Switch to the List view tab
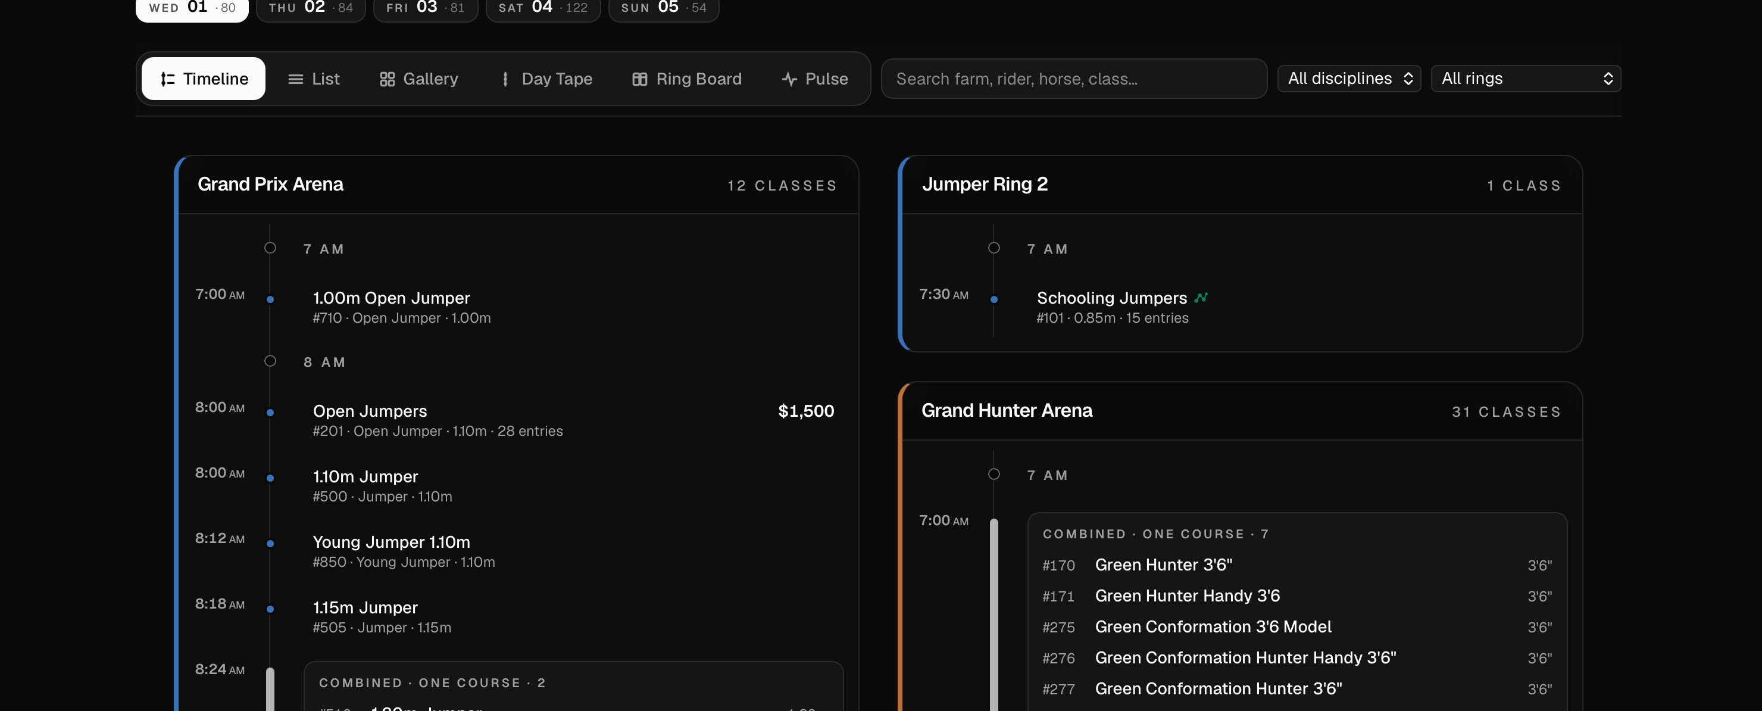The width and height of the screenshot is (1762, 711). click(314, 79)
